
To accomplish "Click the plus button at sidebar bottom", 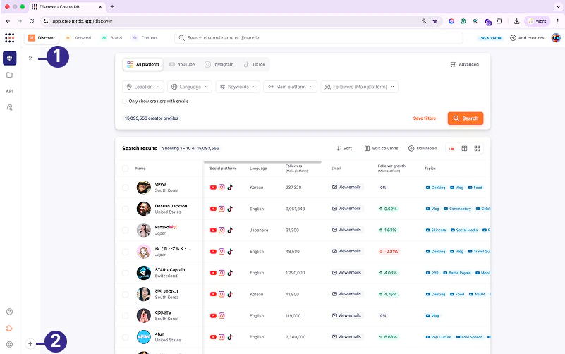I will (30, 344).
